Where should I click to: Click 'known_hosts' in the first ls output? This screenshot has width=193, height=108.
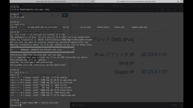click(103, 27)
